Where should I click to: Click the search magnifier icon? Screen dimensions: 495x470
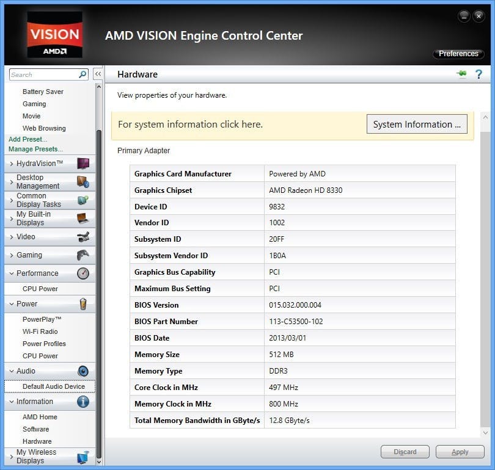tap(82, 74)
